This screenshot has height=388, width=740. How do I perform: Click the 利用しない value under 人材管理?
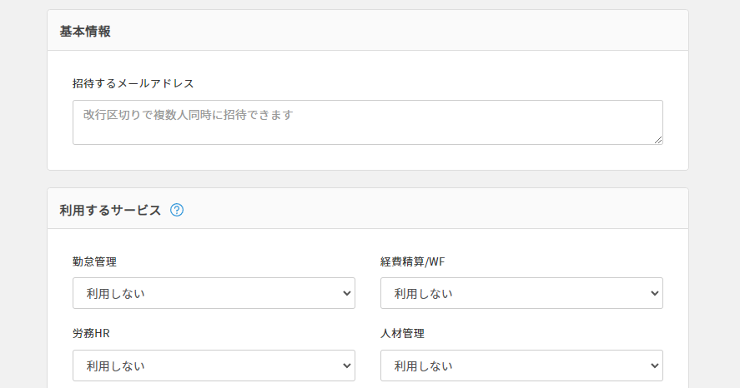click(423, 366)
